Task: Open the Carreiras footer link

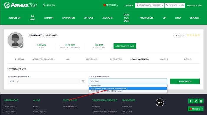Action: [x=96, y=106]
